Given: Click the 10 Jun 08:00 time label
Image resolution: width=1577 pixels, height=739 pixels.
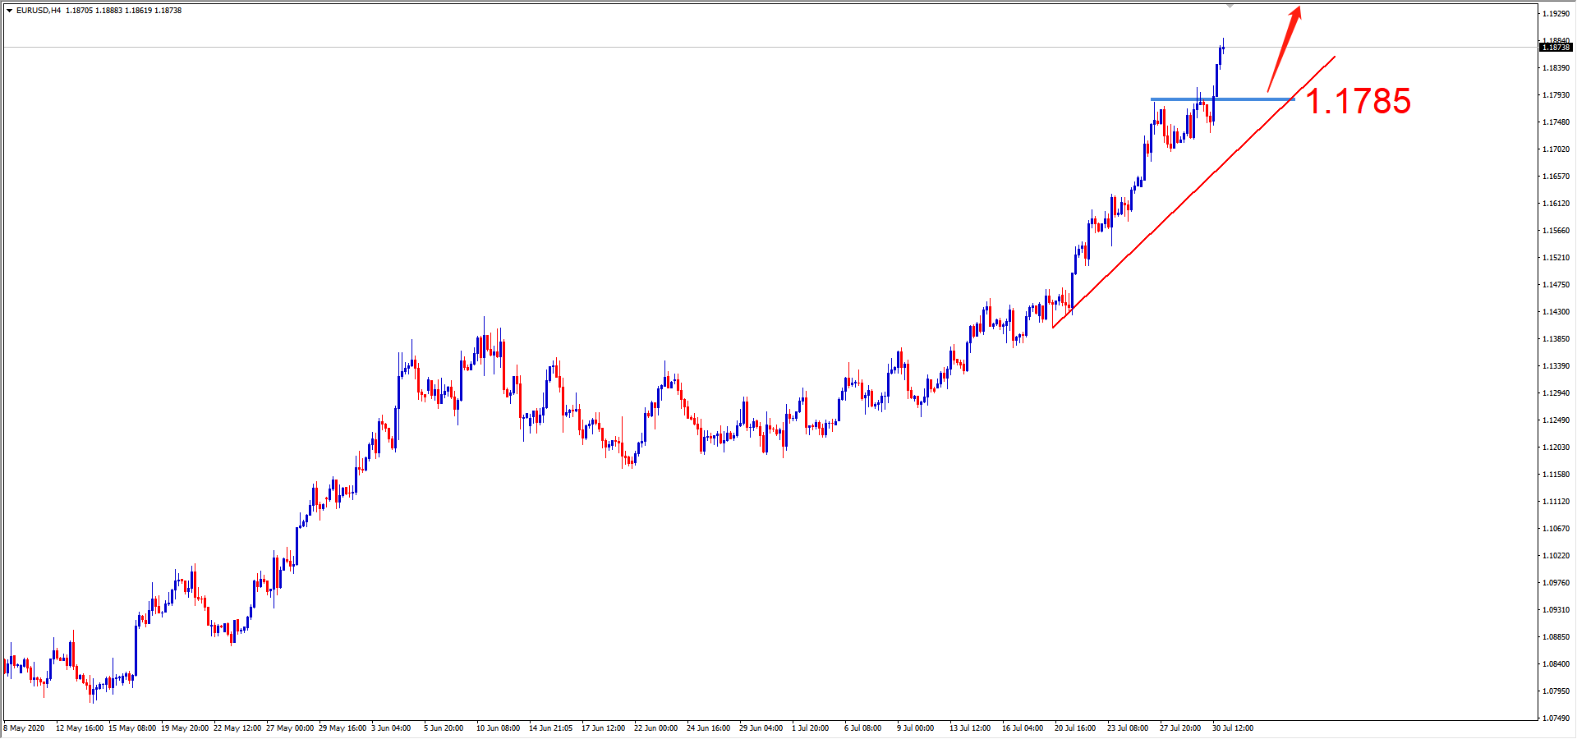Looking at the screenshot, I should point(498,728).
